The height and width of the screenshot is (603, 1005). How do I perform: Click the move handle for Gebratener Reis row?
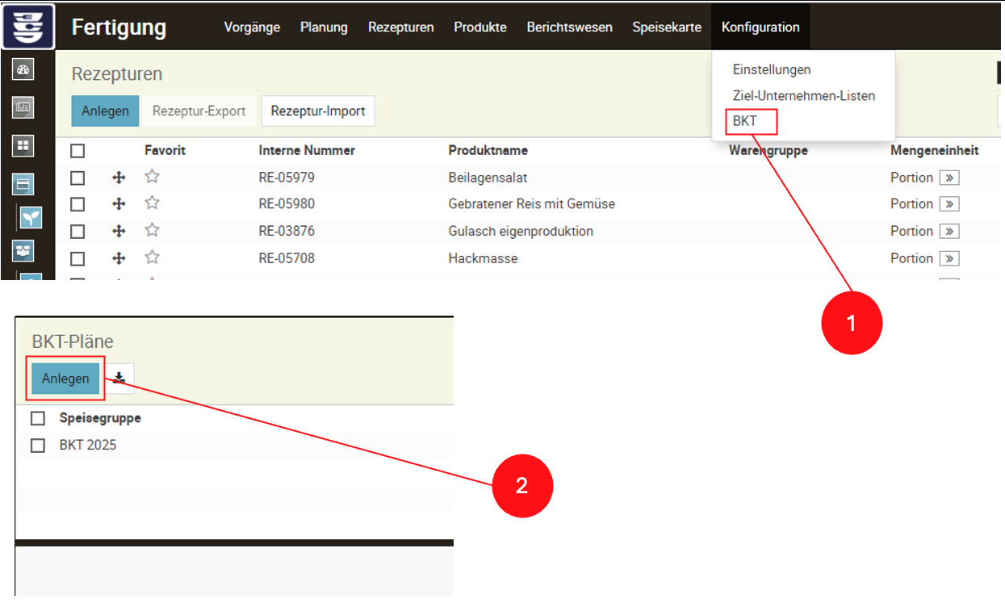pos(119,204)
